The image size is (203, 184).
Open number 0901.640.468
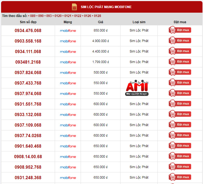(28, 146)
